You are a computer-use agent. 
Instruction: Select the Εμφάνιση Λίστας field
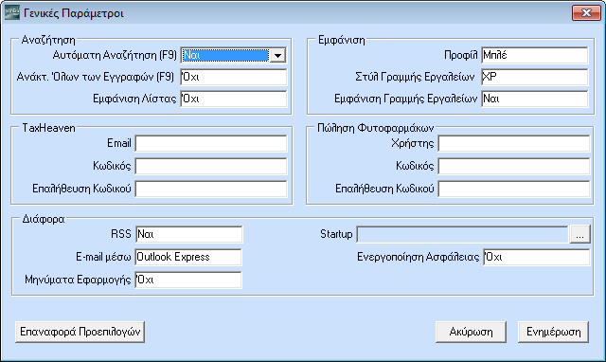tap(234, 99)
